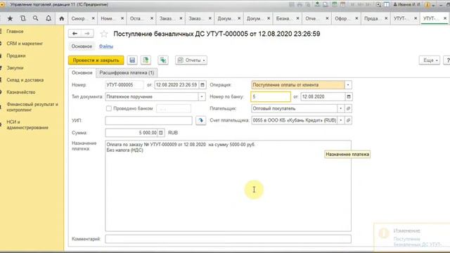Click the Провести и закрыть button

pos(96,60)
